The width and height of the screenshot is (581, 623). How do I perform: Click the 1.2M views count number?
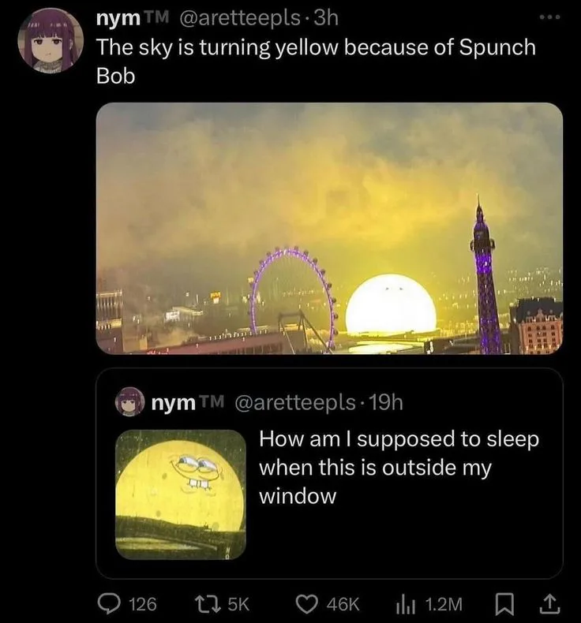[x=444, y=604]
